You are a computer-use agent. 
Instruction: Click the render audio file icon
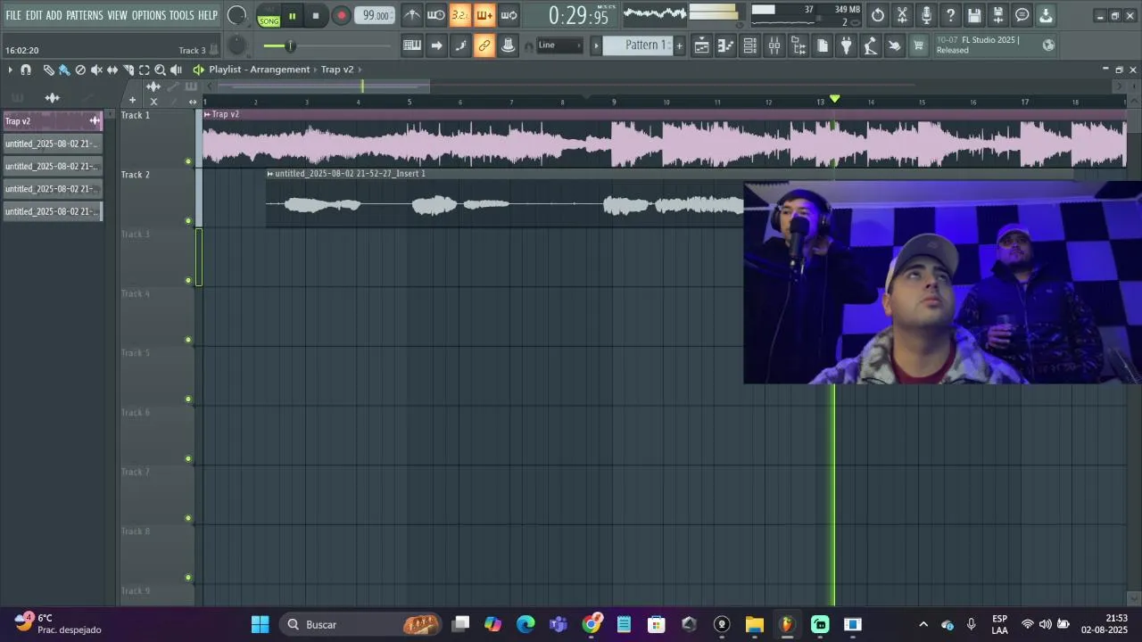coord(998,15)
